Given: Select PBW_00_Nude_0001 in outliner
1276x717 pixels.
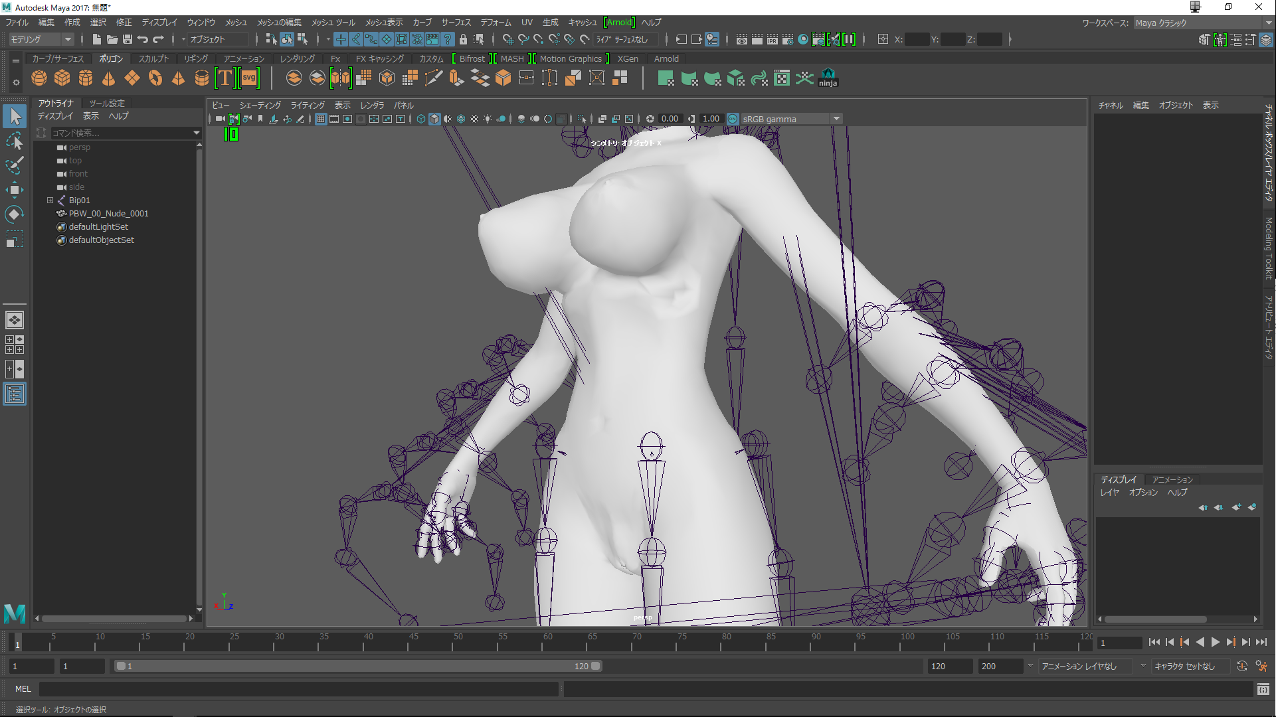Looking at the screenshot, I should 109,213.
